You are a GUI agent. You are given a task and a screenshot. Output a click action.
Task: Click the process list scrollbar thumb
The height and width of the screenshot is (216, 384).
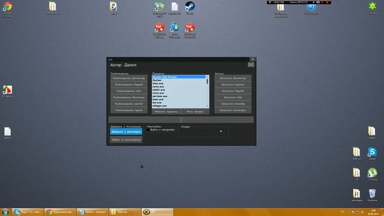click(208, 81)
